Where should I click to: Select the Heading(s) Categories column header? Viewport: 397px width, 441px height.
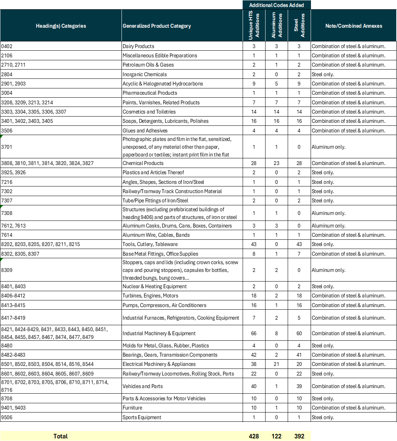61,26
